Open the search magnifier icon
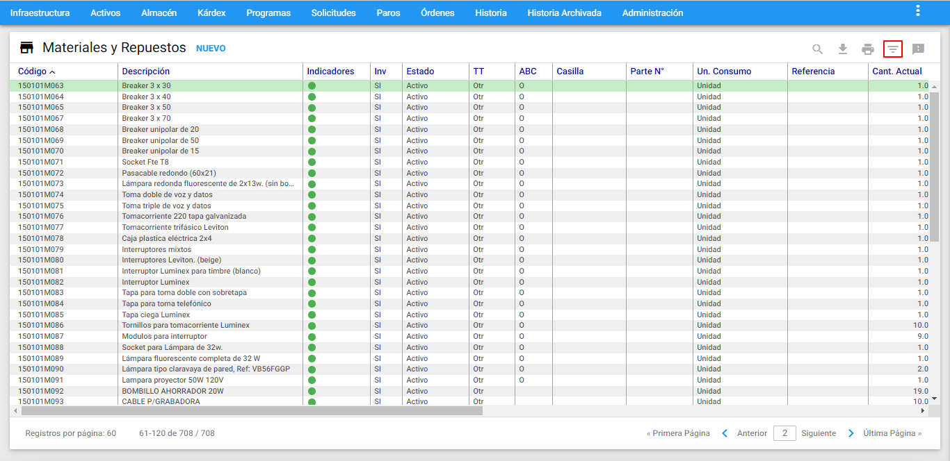This screenshot has width=950, height=461. click(x=818, y=49)
